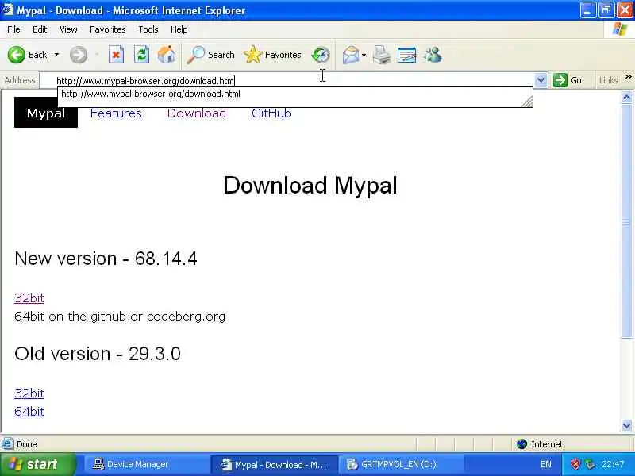
Task: Click the 22:47 clock in system tray
Action: [x=612, y=464]
